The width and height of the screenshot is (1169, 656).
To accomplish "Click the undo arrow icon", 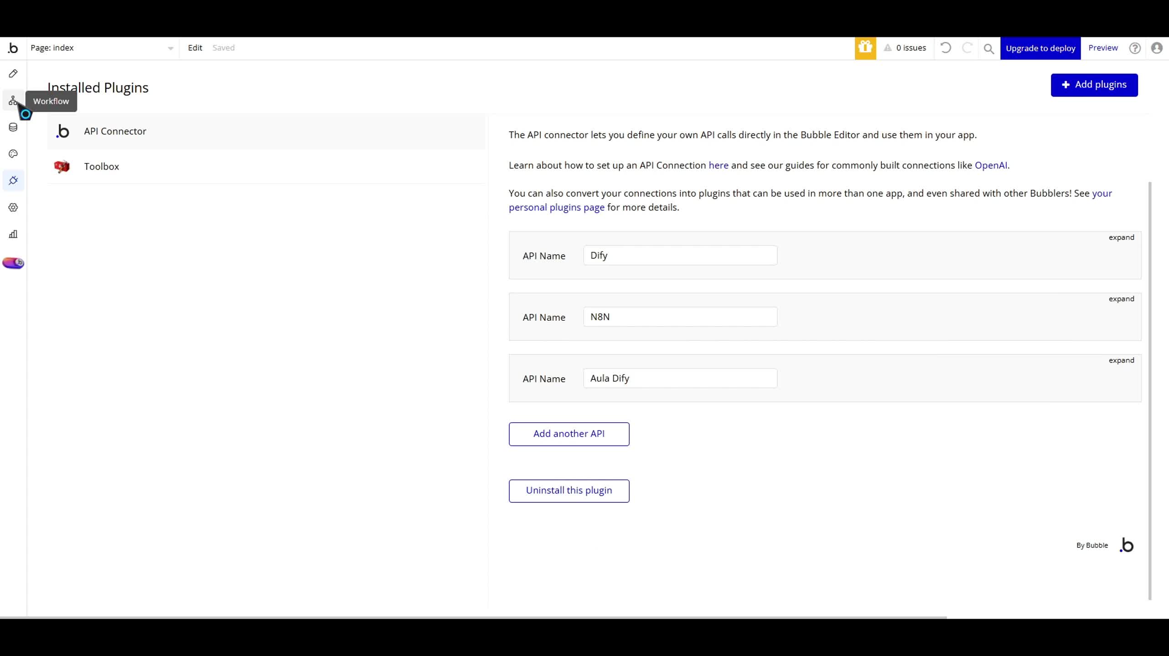I will pos(946,48).
